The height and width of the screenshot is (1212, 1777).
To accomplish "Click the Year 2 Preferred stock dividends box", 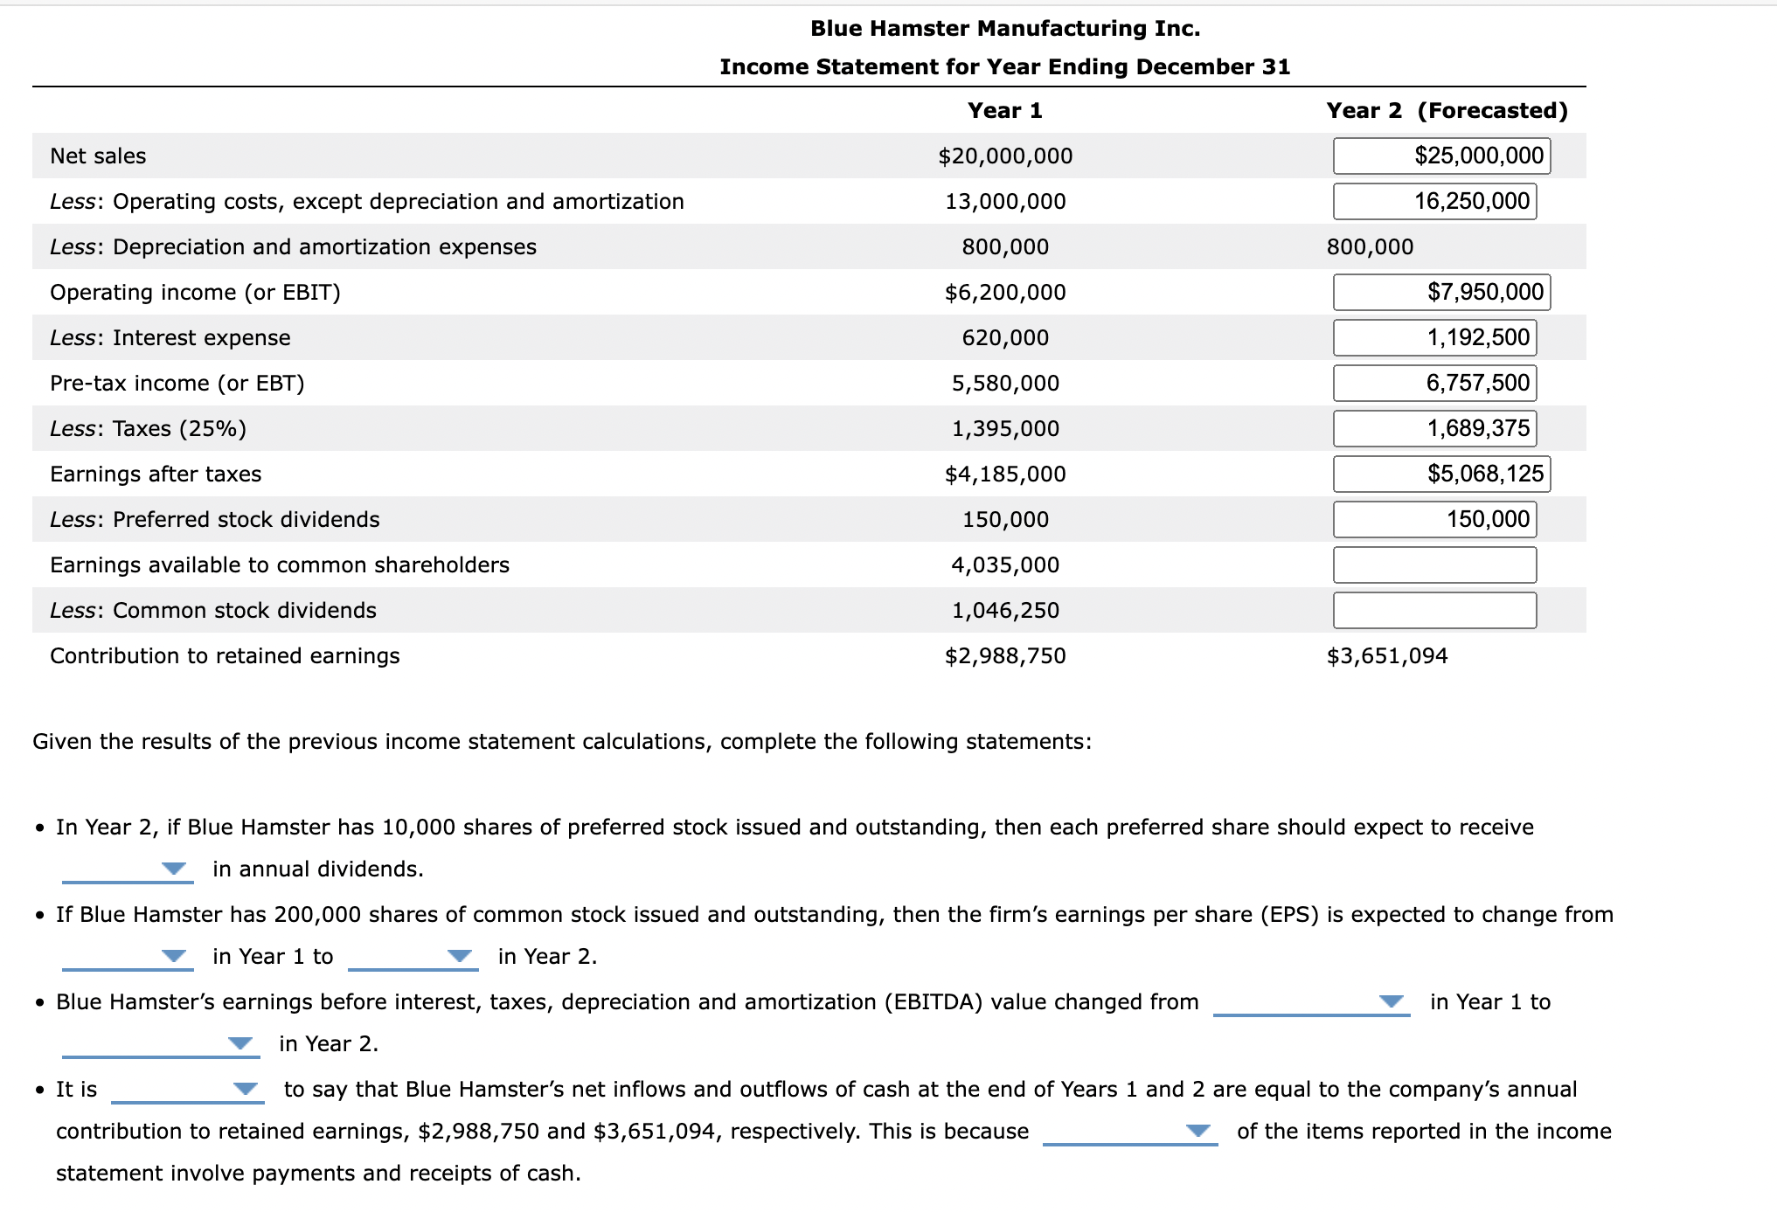I will coord(1433,519).
